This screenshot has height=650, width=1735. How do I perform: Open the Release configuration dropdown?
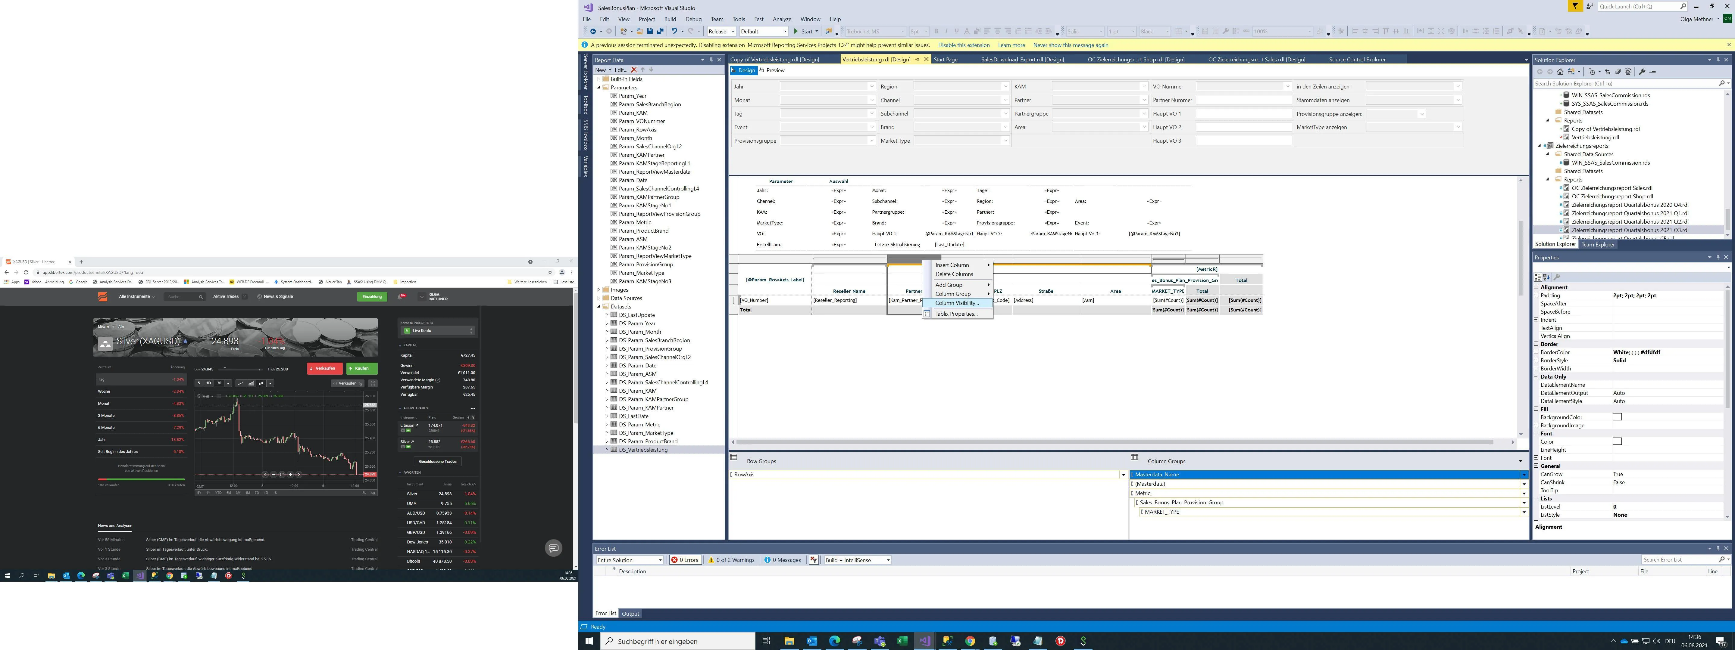click(721, 31)
